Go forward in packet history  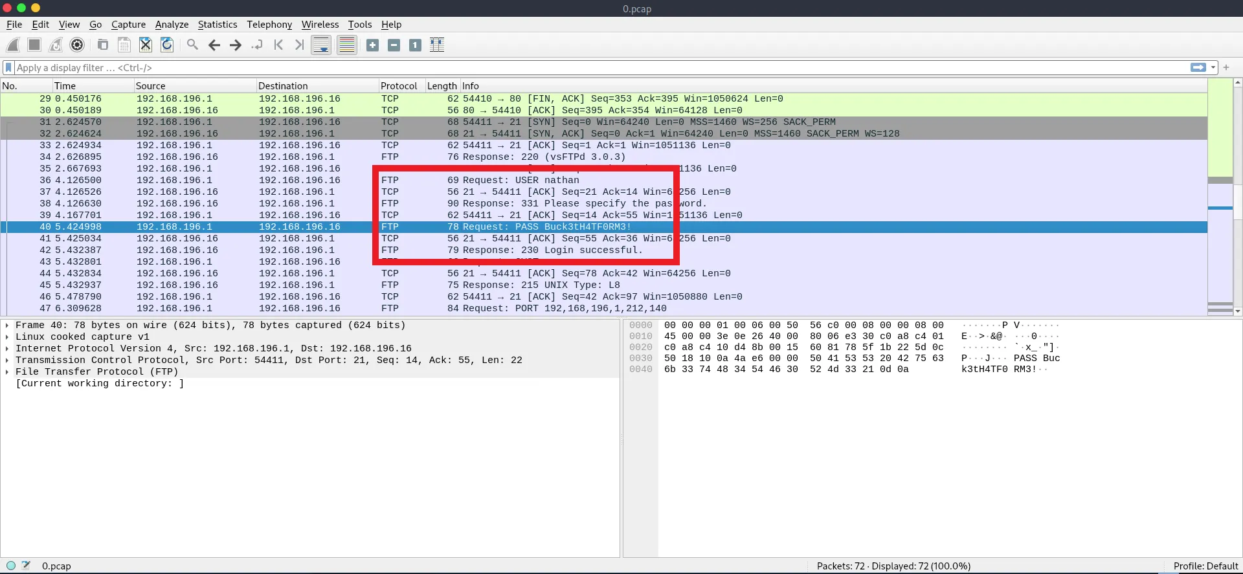(x=236, y=45)
